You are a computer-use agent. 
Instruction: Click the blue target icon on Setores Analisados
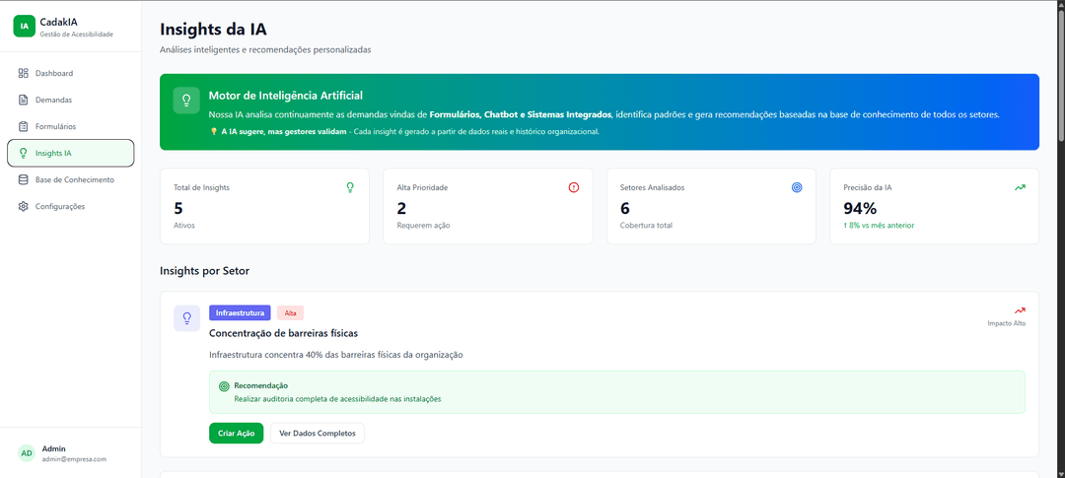pyautogui.click(x=797, y=187)
